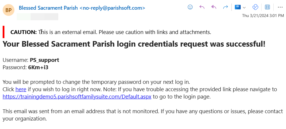Click the login credentials request heading
The width and height of the screenshot is (286, 129).
tap(134, 44)
